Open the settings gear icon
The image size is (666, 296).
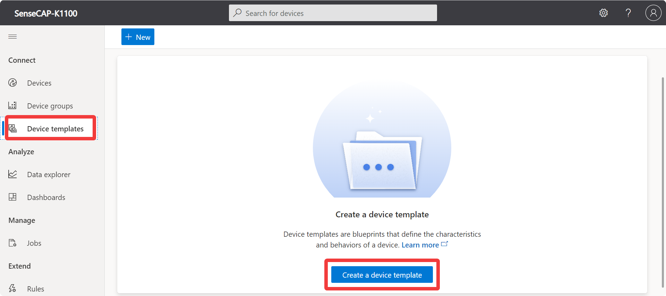tap(604, 13)
